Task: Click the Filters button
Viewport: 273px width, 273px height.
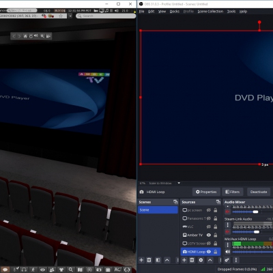Action: click(233, 192)
